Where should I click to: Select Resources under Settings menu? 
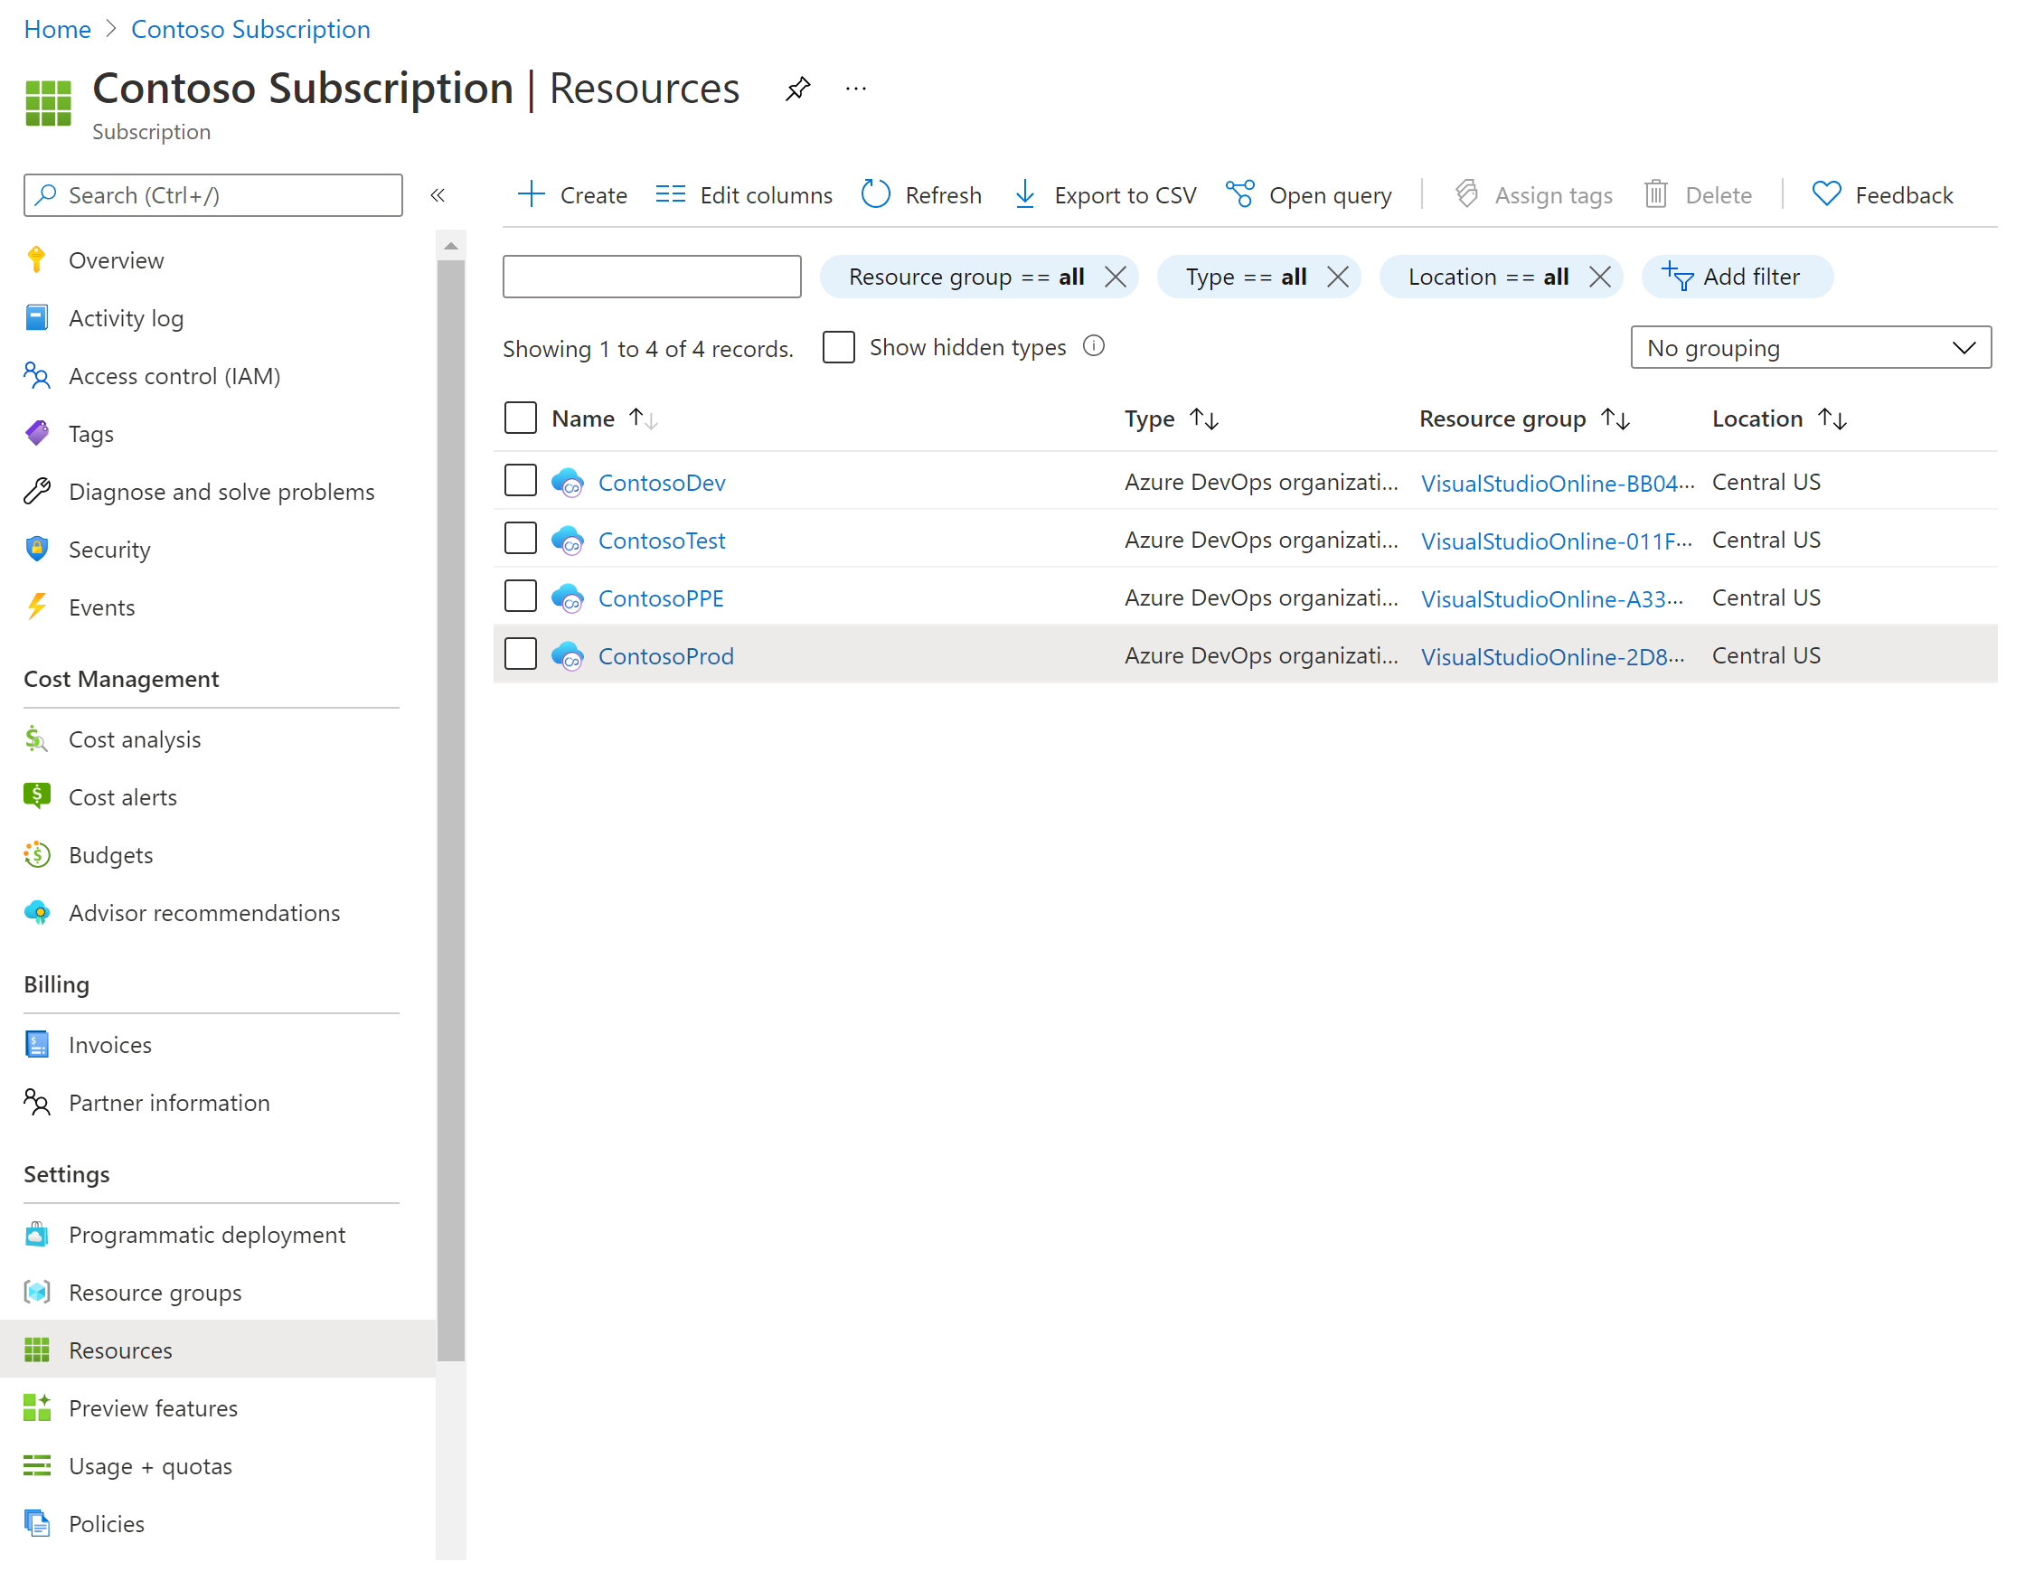click(118, 1350)
